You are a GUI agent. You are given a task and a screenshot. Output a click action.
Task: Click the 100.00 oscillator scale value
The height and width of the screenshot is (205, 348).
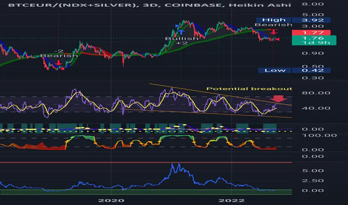(x=319, y=135)
